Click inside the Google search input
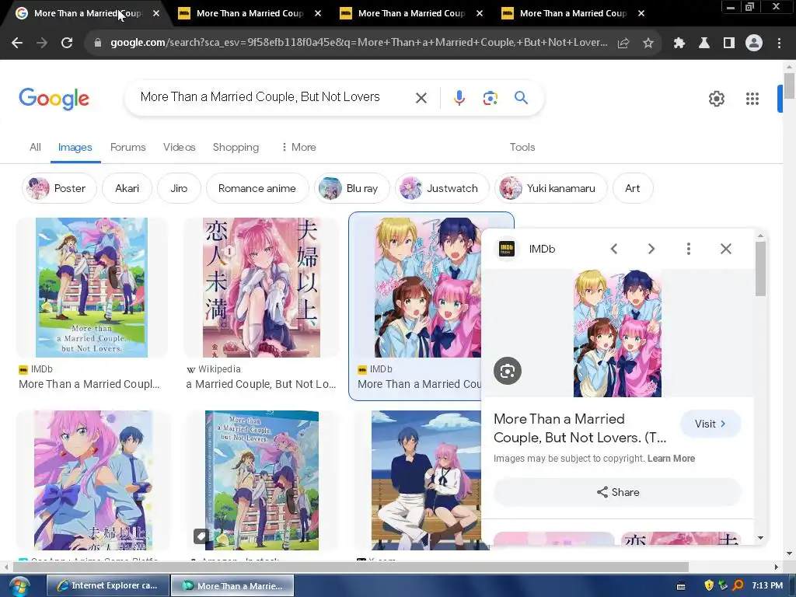The width and height of the screenshot is (796, 597). (260, 97)
